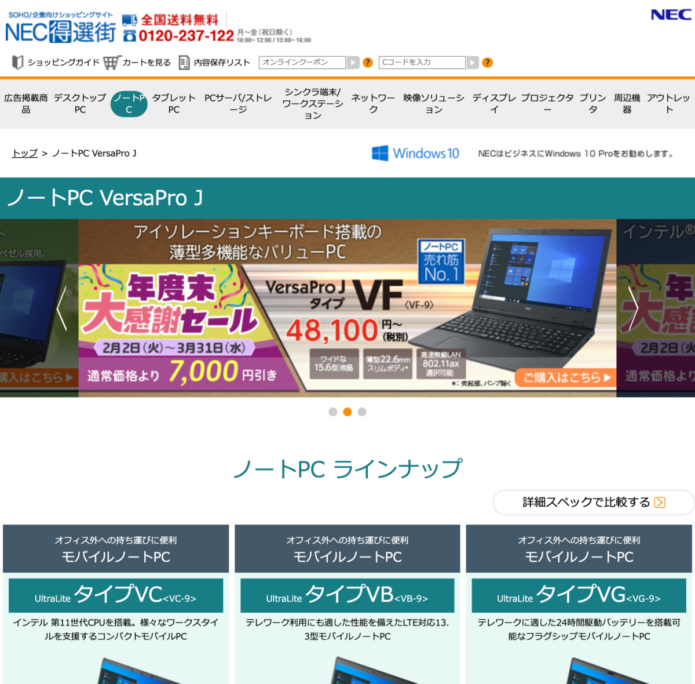Select the first carousel dot

[333, 412]
